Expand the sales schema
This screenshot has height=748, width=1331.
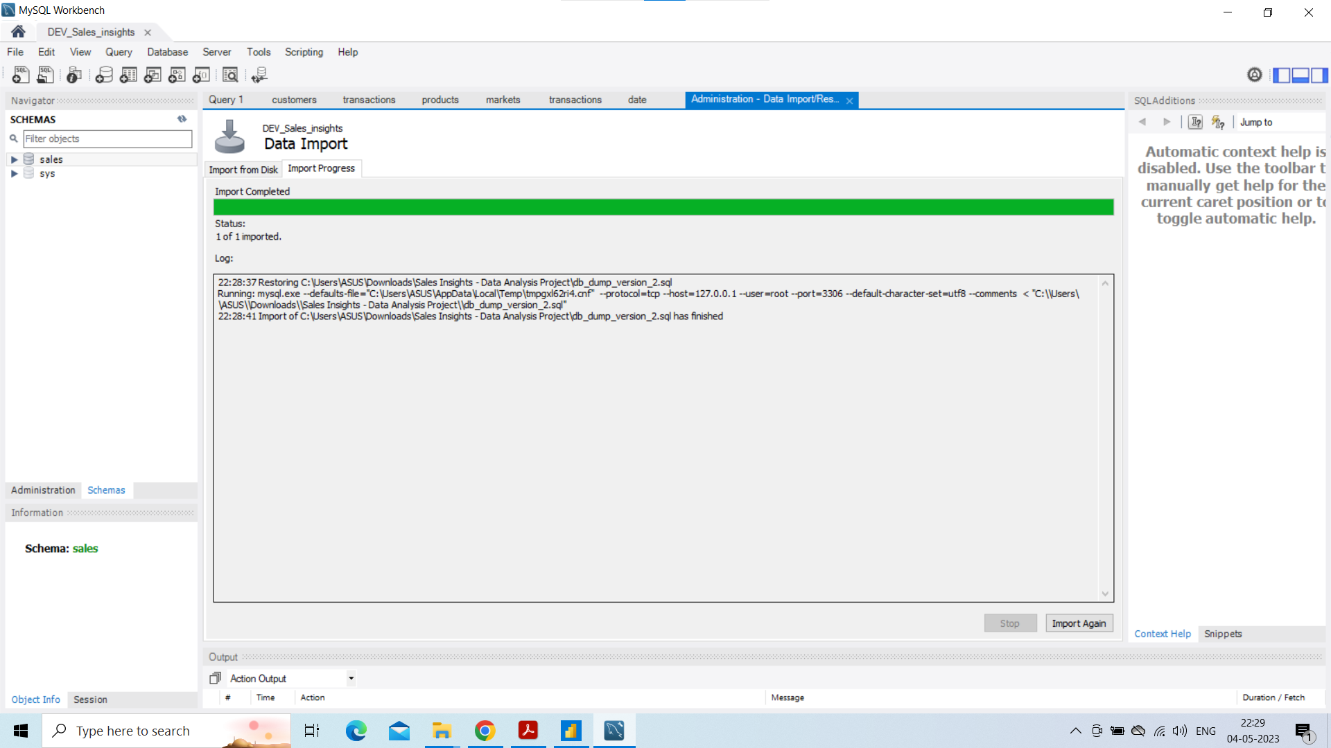click(x=15, y=159)
